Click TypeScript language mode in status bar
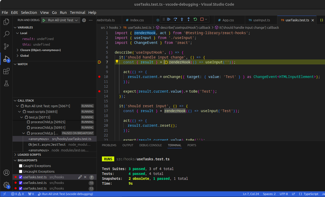 click(x=311, y=194)
